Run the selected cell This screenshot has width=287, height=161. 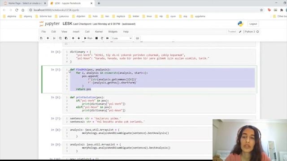(88, 38)
